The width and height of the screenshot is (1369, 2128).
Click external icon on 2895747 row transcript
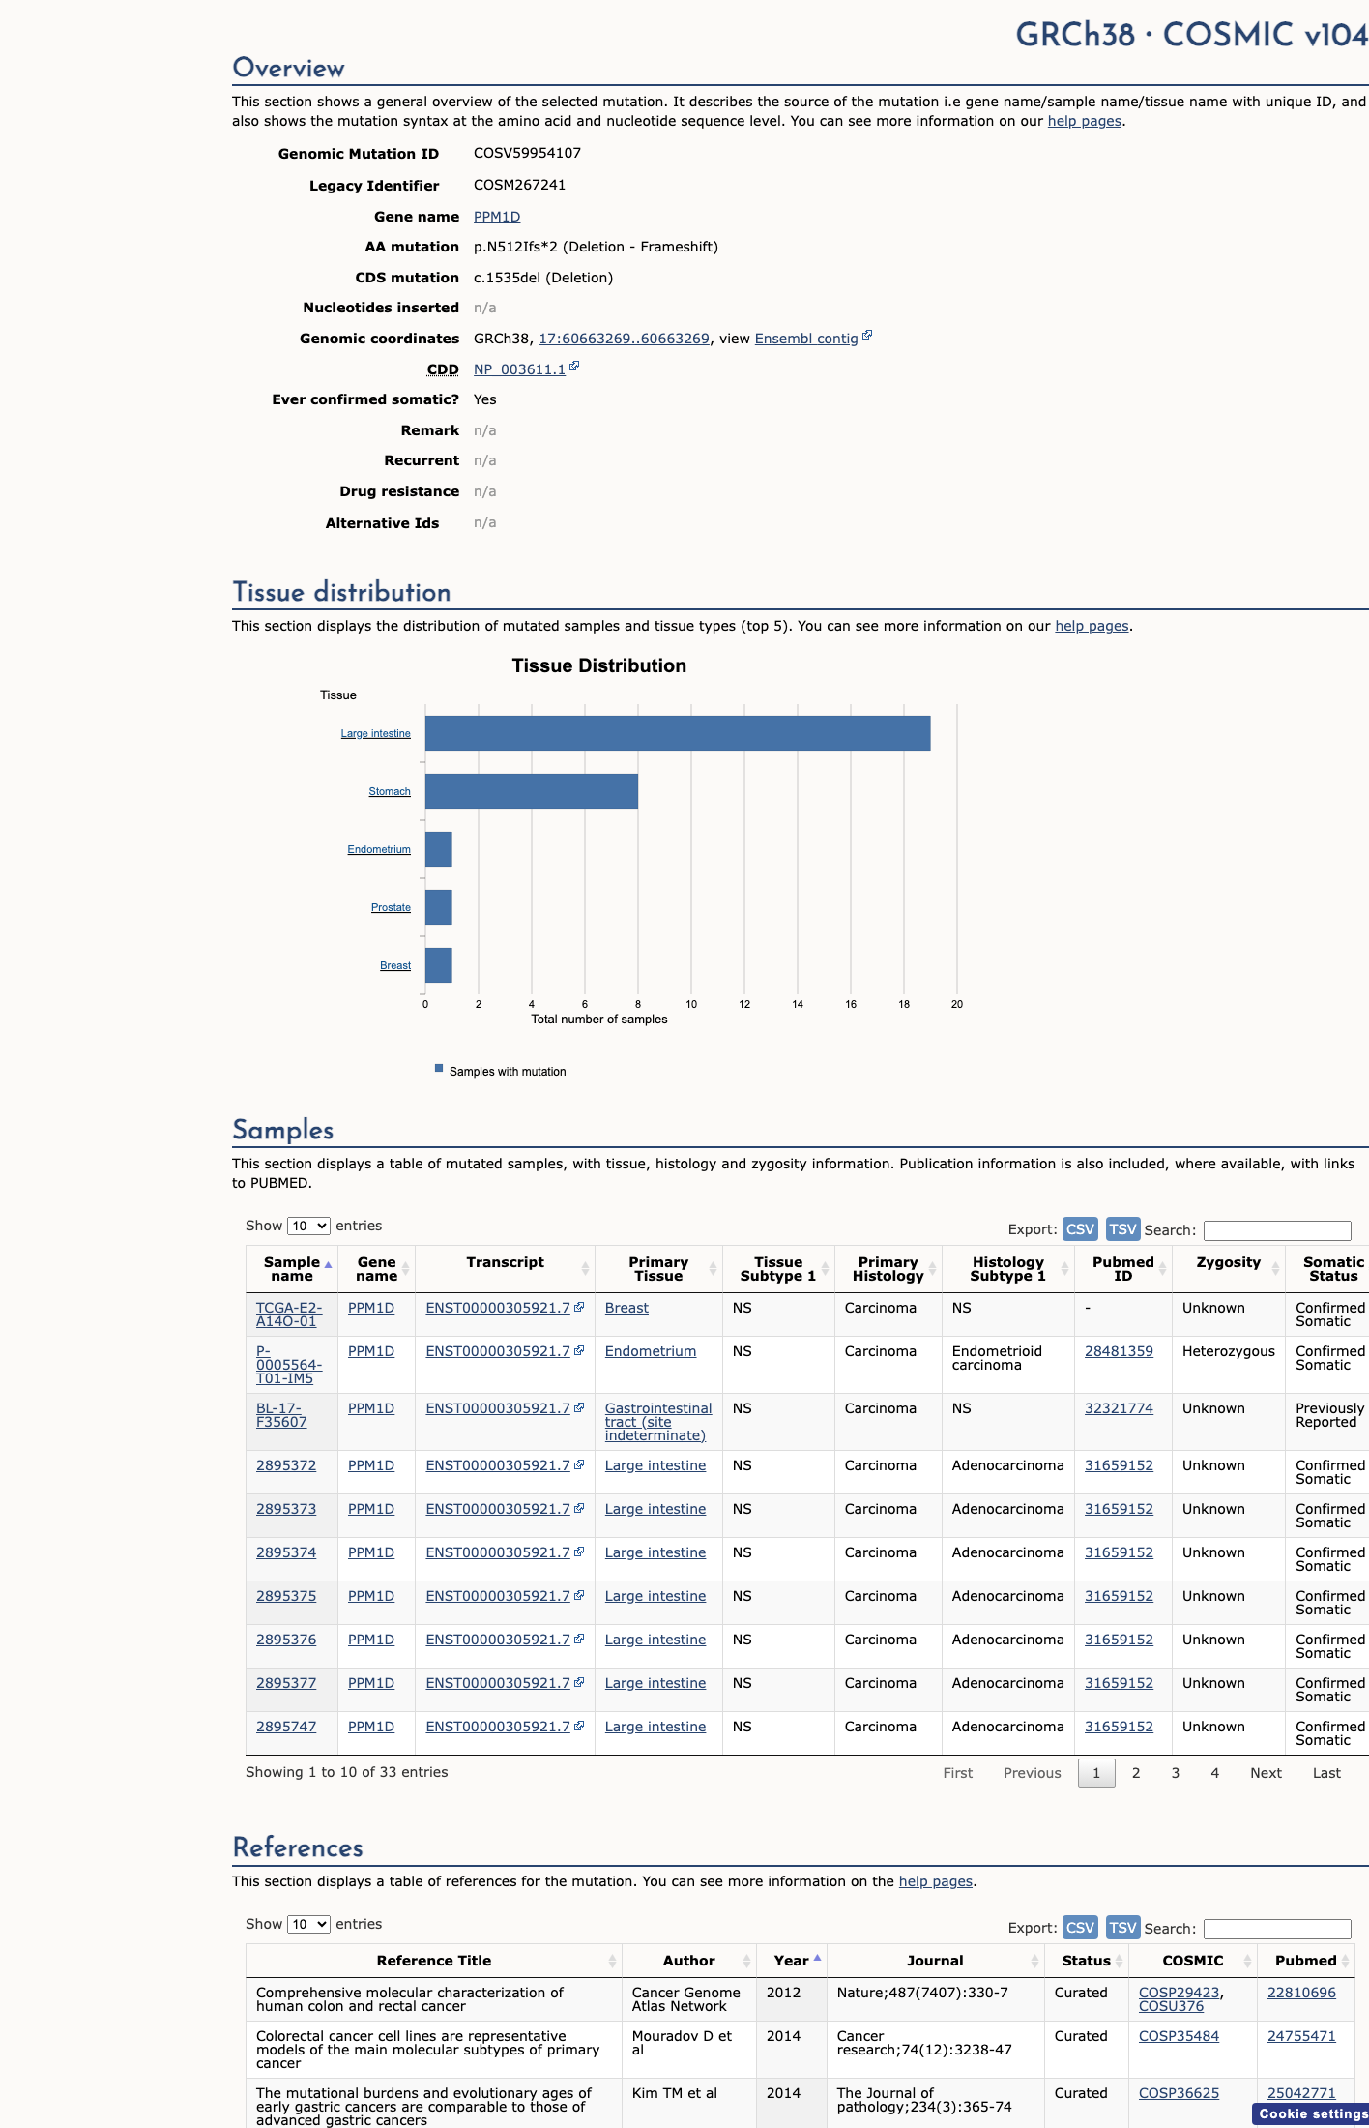[579, 1726]
